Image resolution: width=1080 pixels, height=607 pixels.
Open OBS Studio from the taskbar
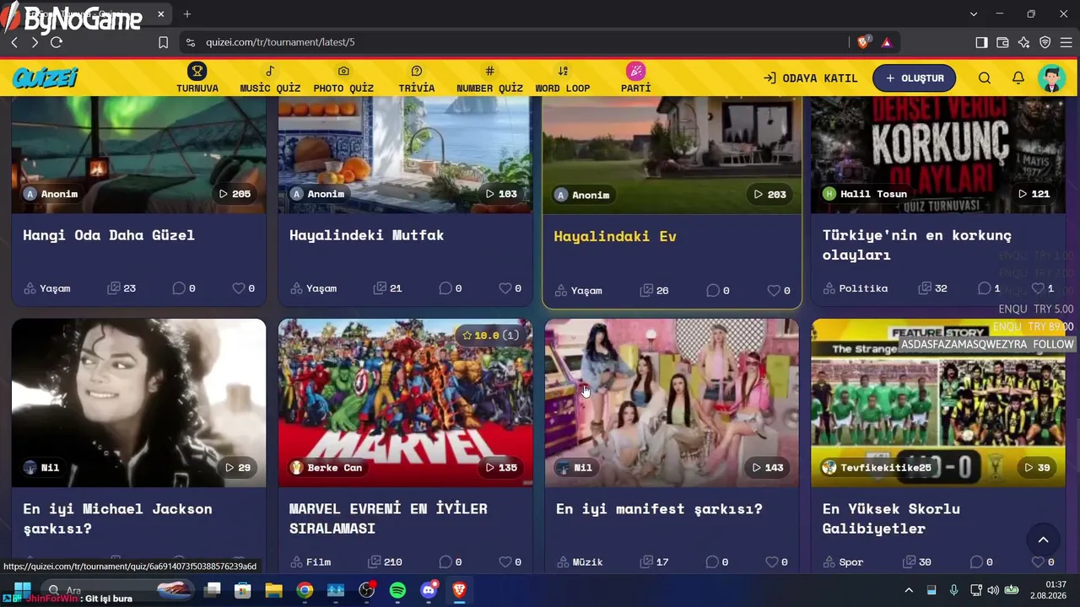pyautogui.click(x=366, y=590)
